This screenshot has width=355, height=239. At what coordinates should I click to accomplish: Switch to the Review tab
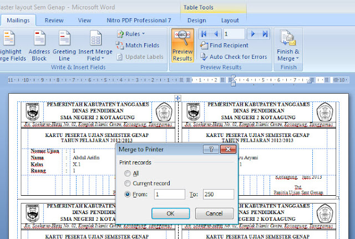[54, 21]
